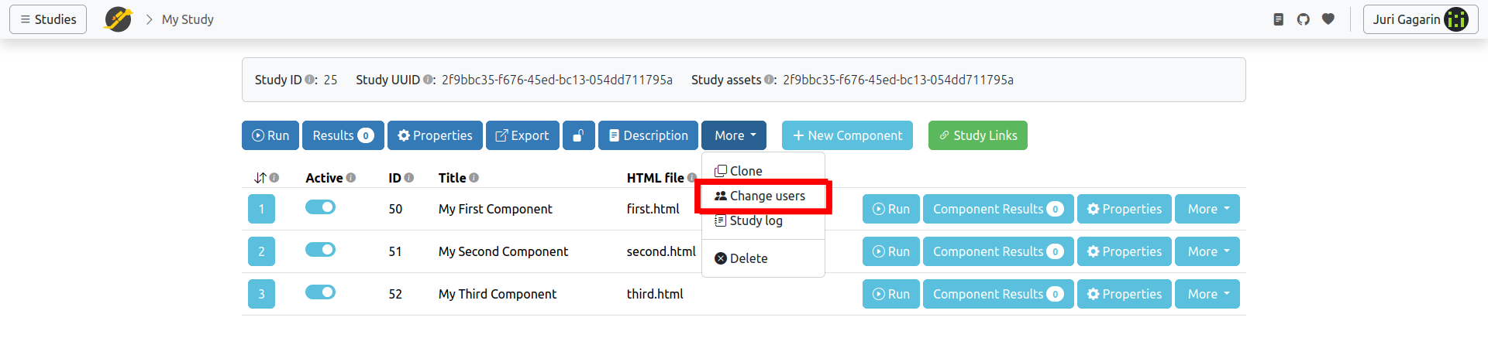Deactivate My Third Component toggle

pos(320,292)
